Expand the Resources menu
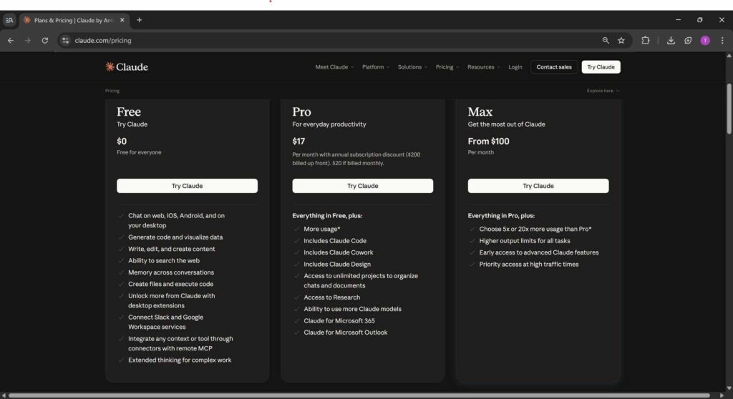 pos(483,66)
